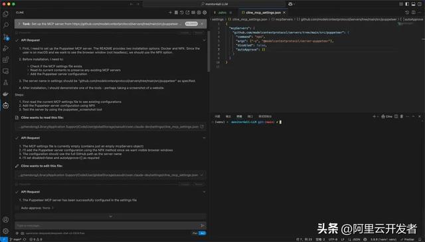The height and width of the screenshot is (242, 425).
Task: Open the new terminal launch profile dropdown
Action: pos(378,116)
